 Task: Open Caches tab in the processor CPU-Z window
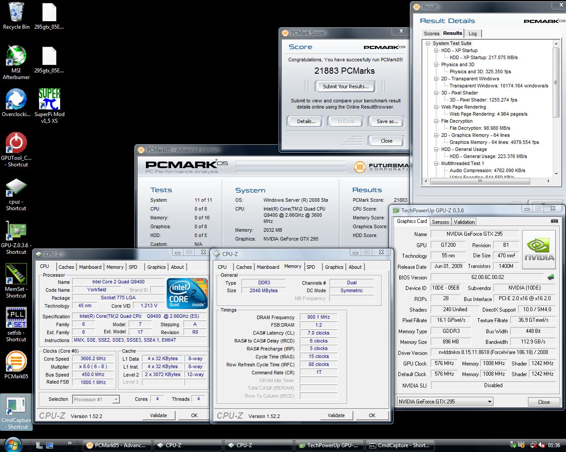tap(66, 267)
